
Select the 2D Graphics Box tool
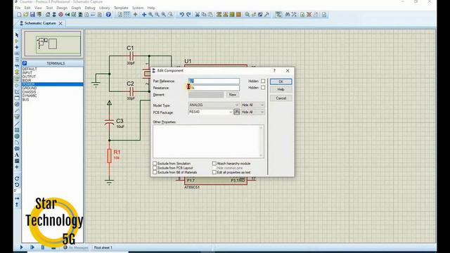17,130
